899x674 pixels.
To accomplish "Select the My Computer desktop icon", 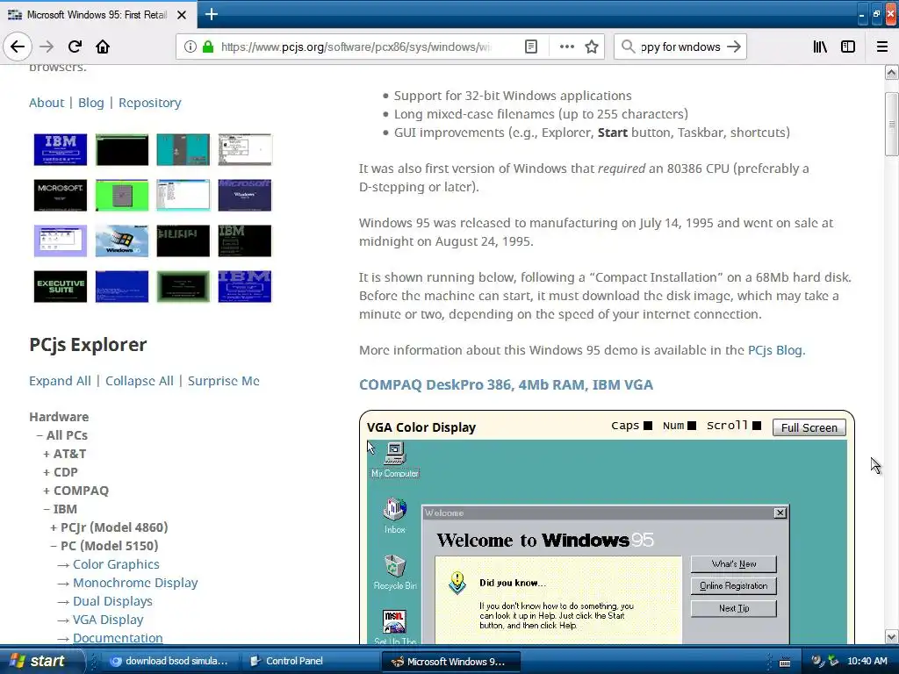I will point(395,460).
